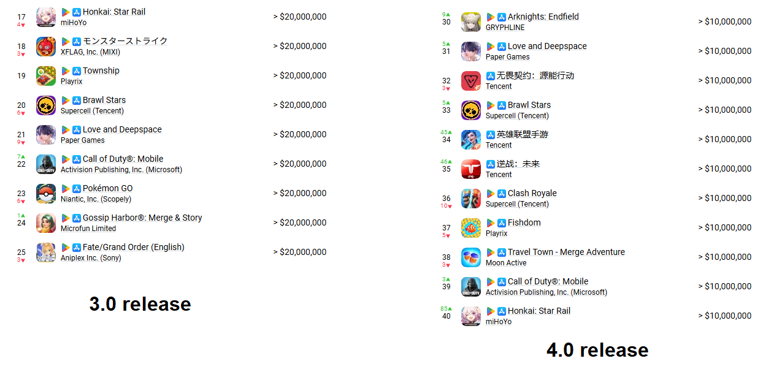The width and height of the screenshot is (763, 372).
Task: Click the Love and Deepspace icon at rank 21
Action: click(x=46, y=135)
